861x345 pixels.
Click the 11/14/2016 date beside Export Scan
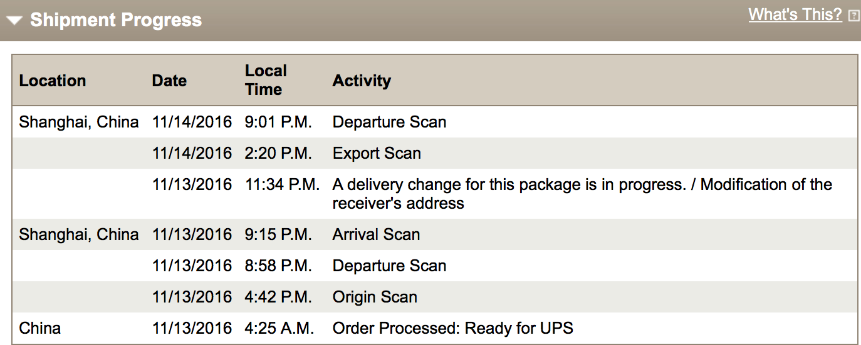click(x=192, y=153)
